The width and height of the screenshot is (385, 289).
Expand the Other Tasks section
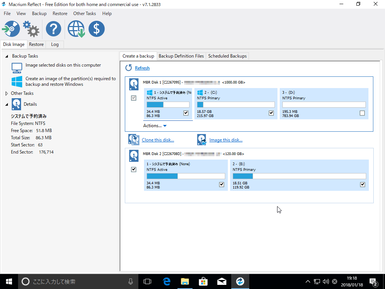[7, 93]
